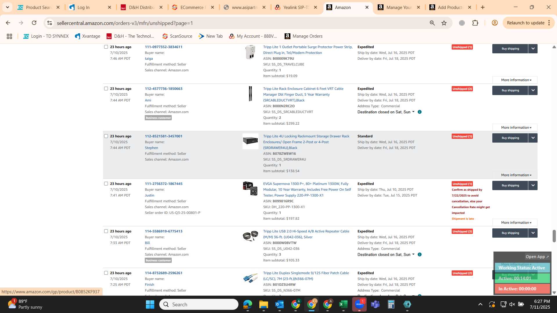Open the Chrome profile icon
The height and width of the screenshot is (313, 557).
pos(495,23)
